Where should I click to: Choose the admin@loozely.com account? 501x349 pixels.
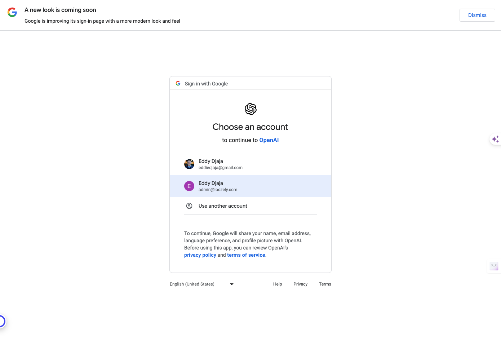coord(250,186)
